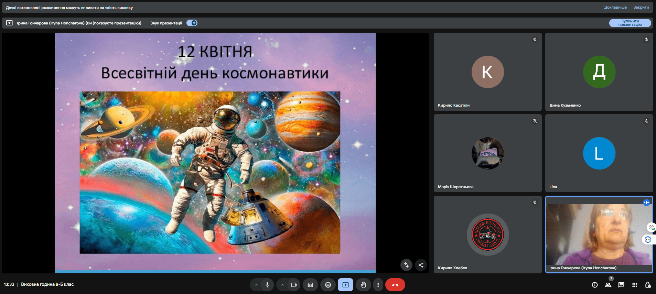
Task: Click slide title 12 КВІТНЯ
Action: [215, 52]
